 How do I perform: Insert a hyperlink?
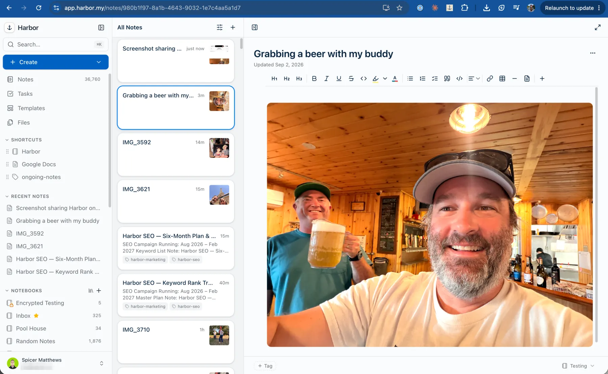click(x=490, y=79)
